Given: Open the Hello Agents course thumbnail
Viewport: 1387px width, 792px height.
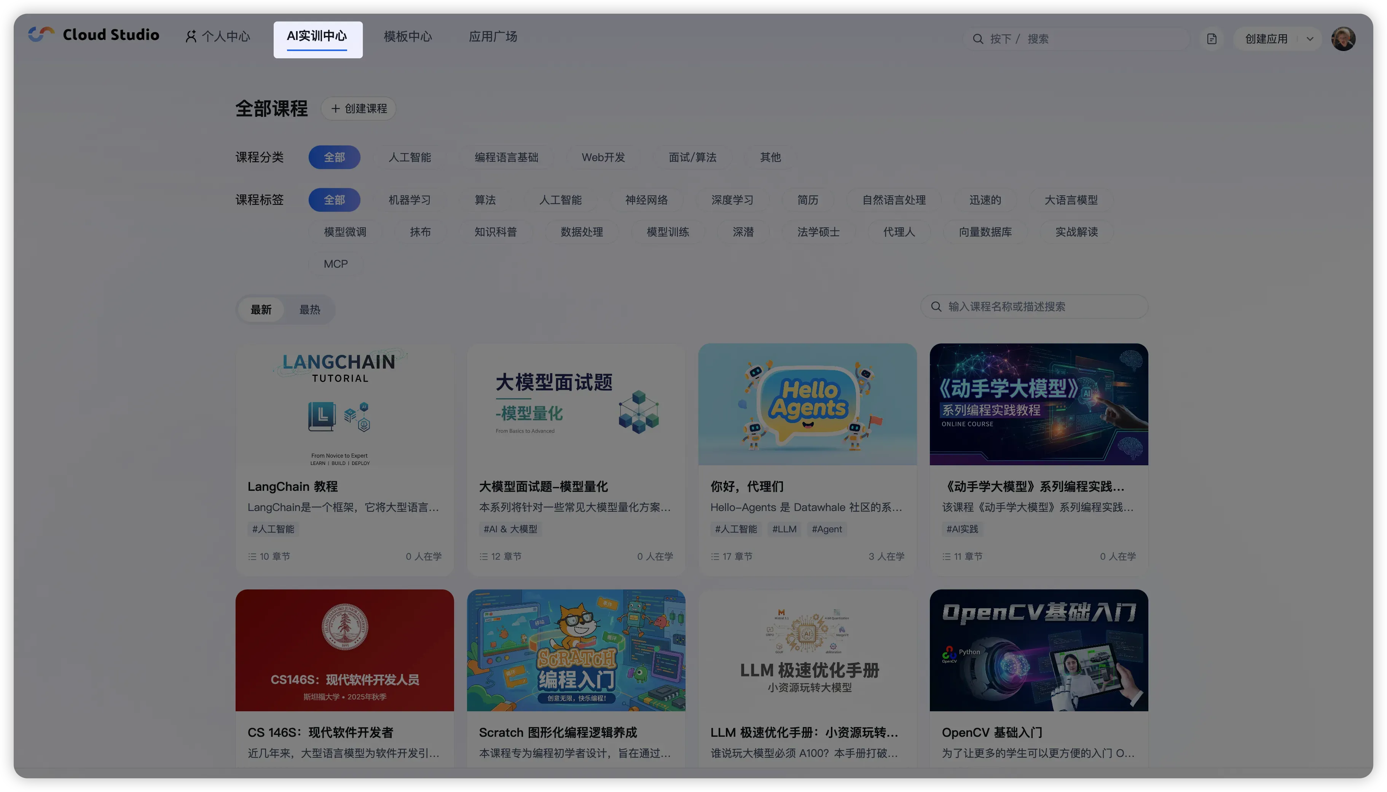Looking at the screenshot, I should tap(807, 404).
